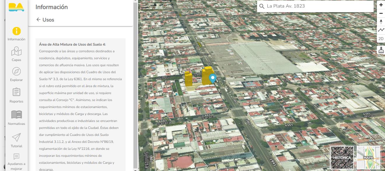This screenshot has height=171, width=385.
Task: Select the Mapa basemap thumbnail
Action: pyautogui.click(x=368, y=157)
